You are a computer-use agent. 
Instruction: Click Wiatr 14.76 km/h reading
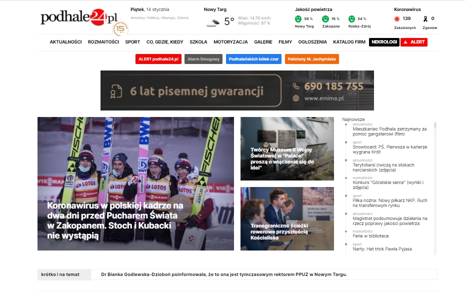(254, 18)
